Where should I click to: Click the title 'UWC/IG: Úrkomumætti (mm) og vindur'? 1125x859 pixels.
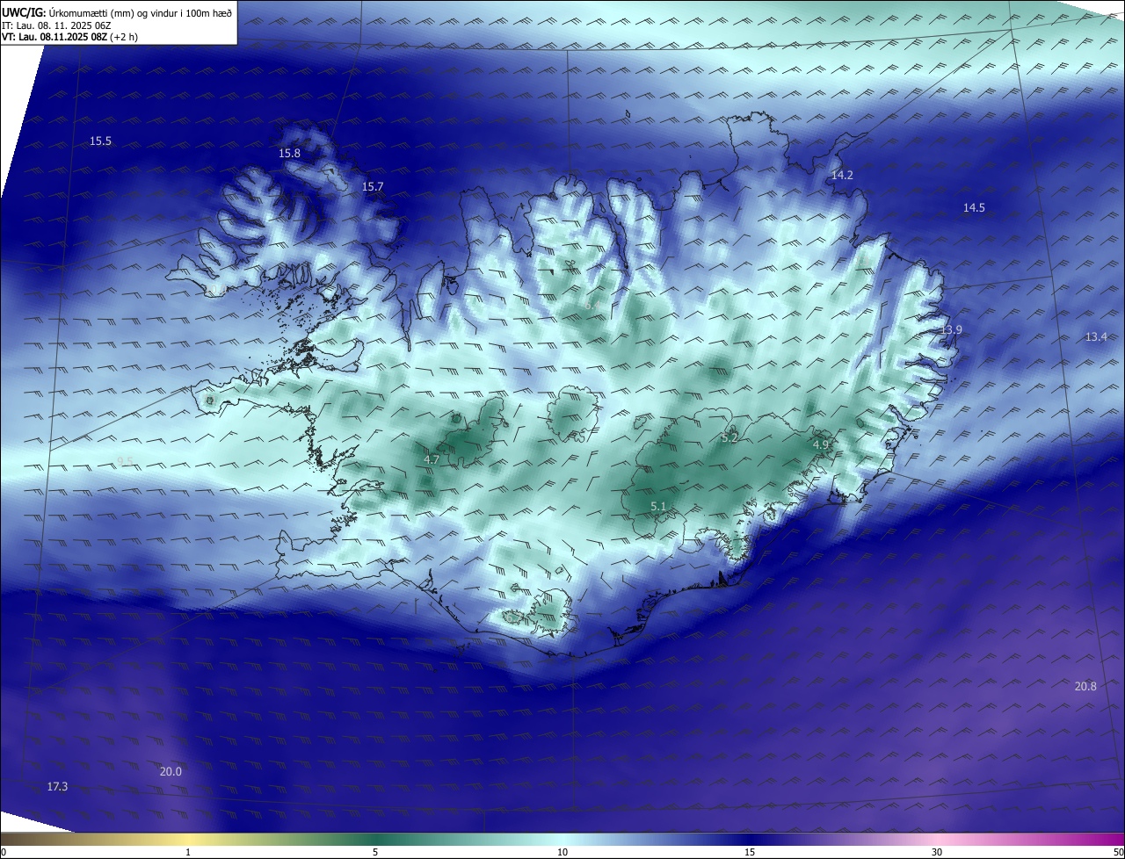click(x=117, y=13)
